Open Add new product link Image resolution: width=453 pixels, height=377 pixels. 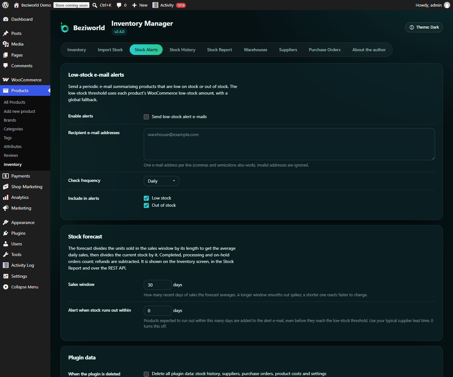coord(20,111)
